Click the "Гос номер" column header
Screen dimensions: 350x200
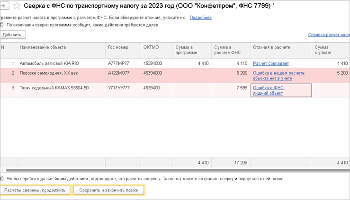click(x=118, y=47)
